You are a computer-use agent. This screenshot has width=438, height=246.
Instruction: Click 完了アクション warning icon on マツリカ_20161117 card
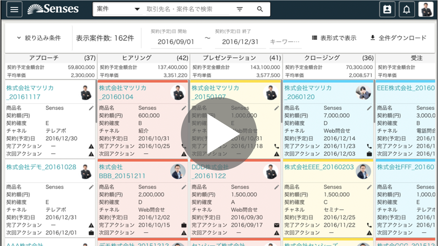point(91,146)
